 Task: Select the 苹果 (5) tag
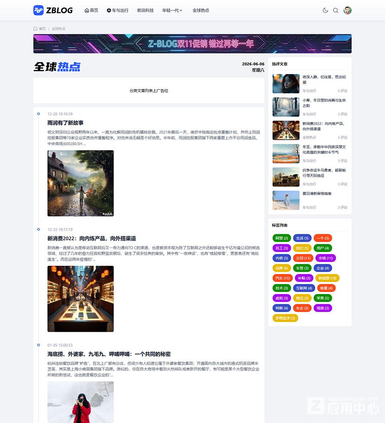tap(322, 298)
